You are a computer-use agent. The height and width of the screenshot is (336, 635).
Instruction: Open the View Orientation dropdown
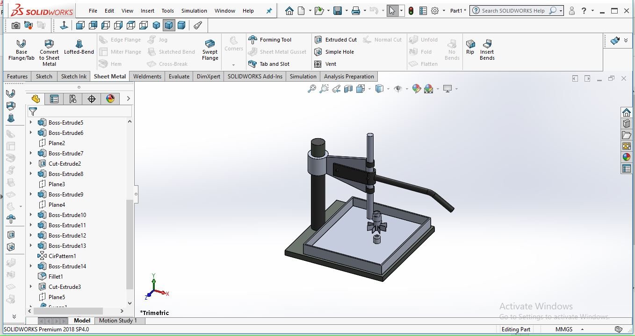(369, 89)
